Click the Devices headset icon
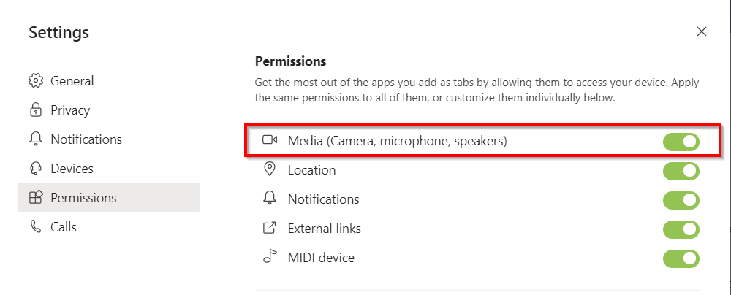Screen dimensions: 731x295 click(x=35, y=169)
